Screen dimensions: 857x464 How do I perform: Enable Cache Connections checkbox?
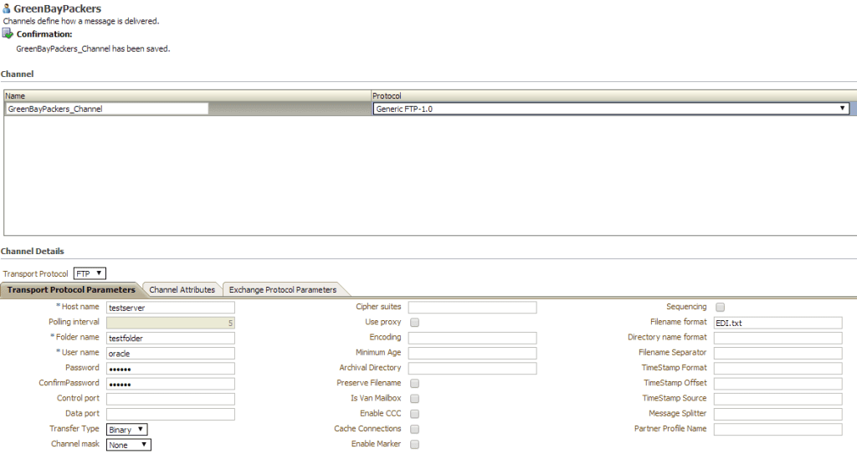415,430
